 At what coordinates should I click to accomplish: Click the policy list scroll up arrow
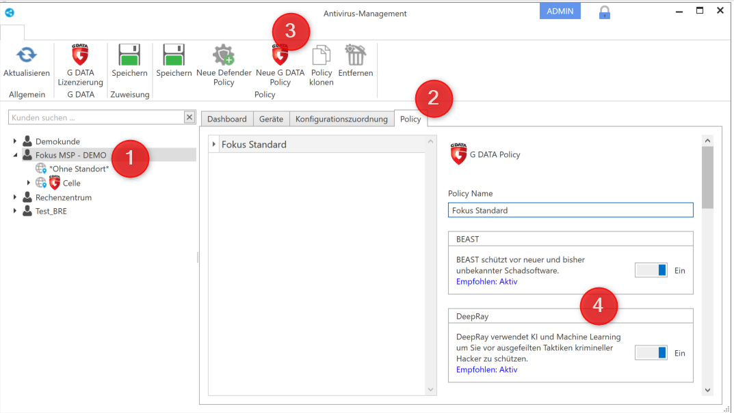[431, 141]
